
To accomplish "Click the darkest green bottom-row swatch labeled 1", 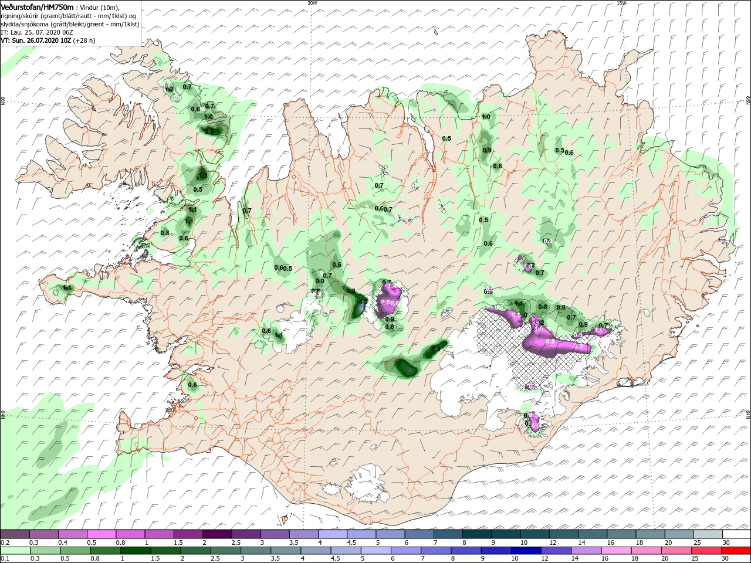I will pos(135,551).
